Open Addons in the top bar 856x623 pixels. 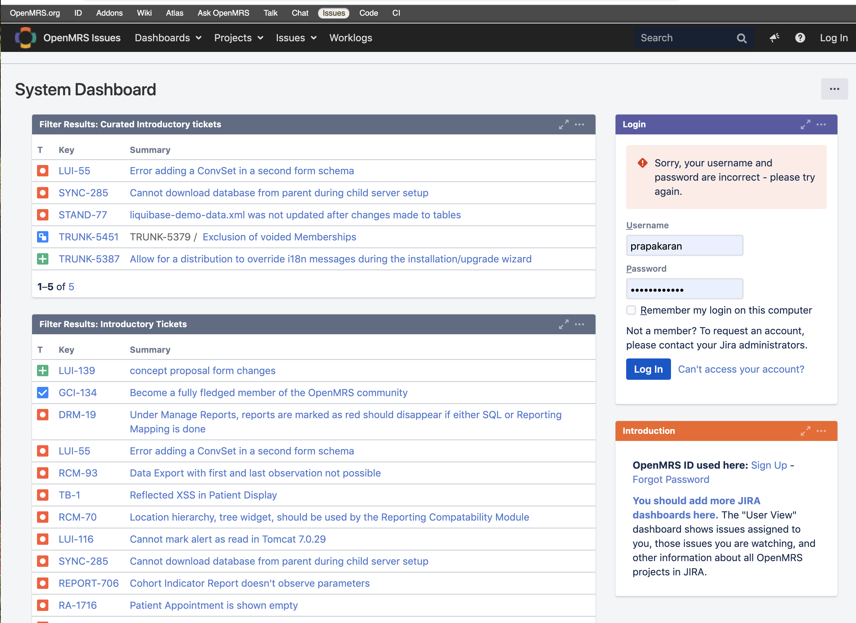pos(109,13)
